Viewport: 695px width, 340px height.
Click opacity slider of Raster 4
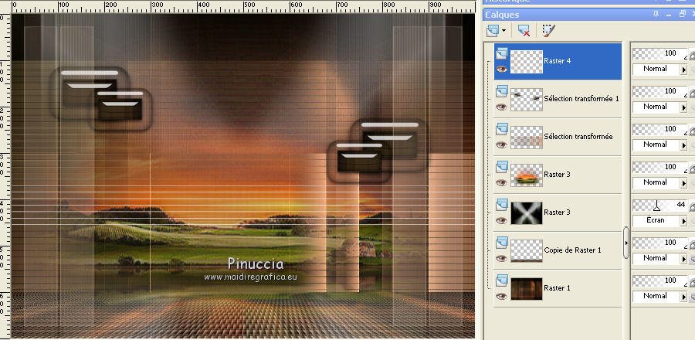click(660, 54)
